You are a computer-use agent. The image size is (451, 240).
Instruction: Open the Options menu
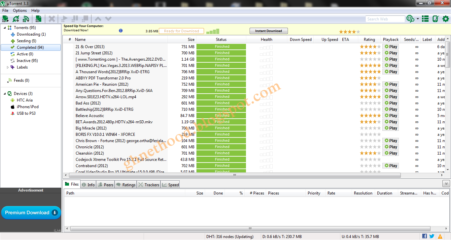[20, 11]
